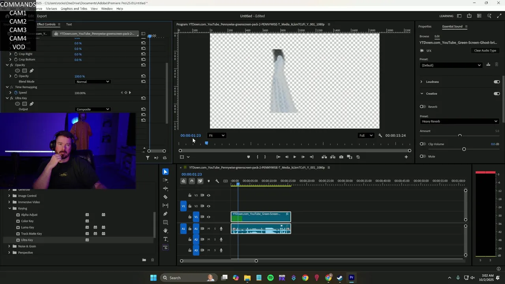This screenshot has height=284, width=505.
Task: Reset the Blend Mode parameter
Action: (143, 82)
